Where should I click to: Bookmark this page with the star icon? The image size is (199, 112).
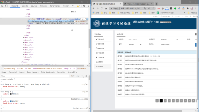pyautogui.click(x=154, y=8)
